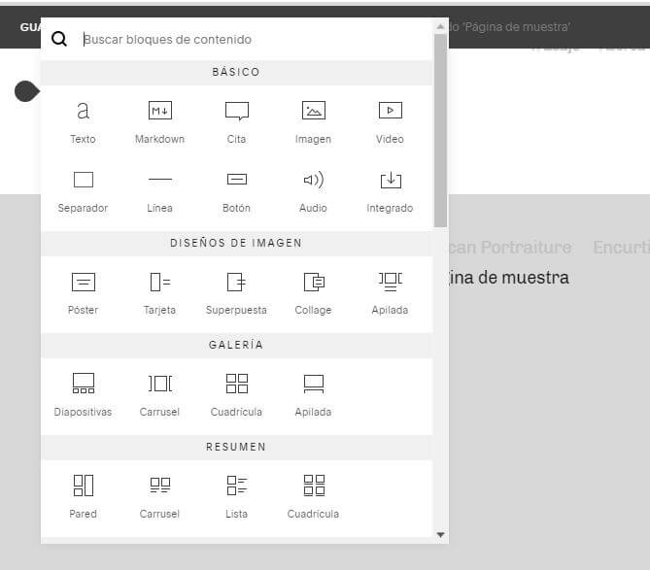The width and height of the screenshot is (650, 570).
Task: Insert a Texto block
Action: click(x=83, y=122)
